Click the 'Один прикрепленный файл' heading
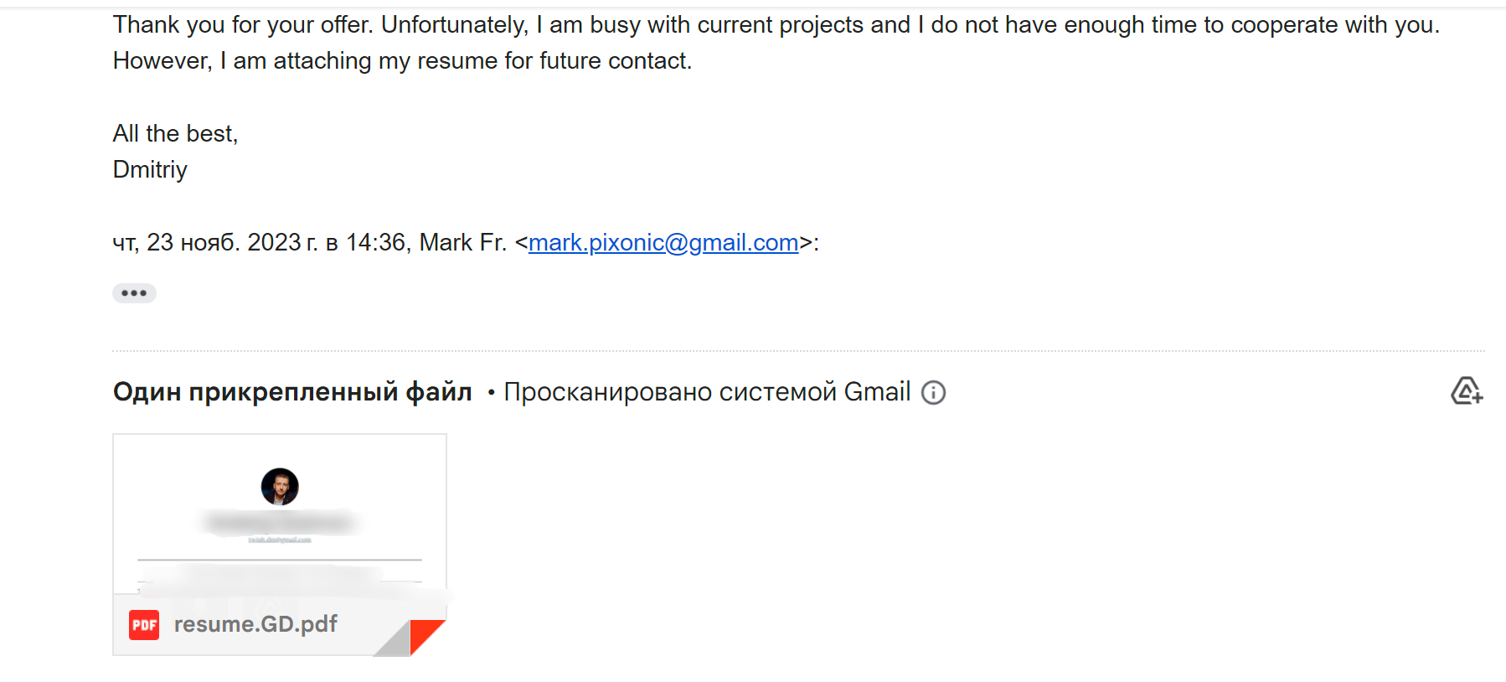This screenshot has height=682, width=1506. pos(292,392)
